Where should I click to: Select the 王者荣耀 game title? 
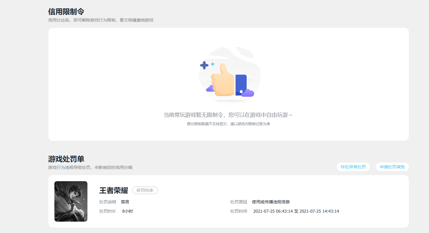pos(114,190)
